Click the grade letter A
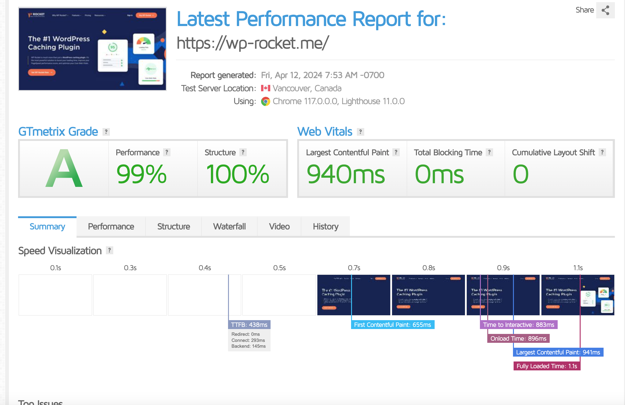Viewport: 625px width, 405px height. click(x=64, y=168)
